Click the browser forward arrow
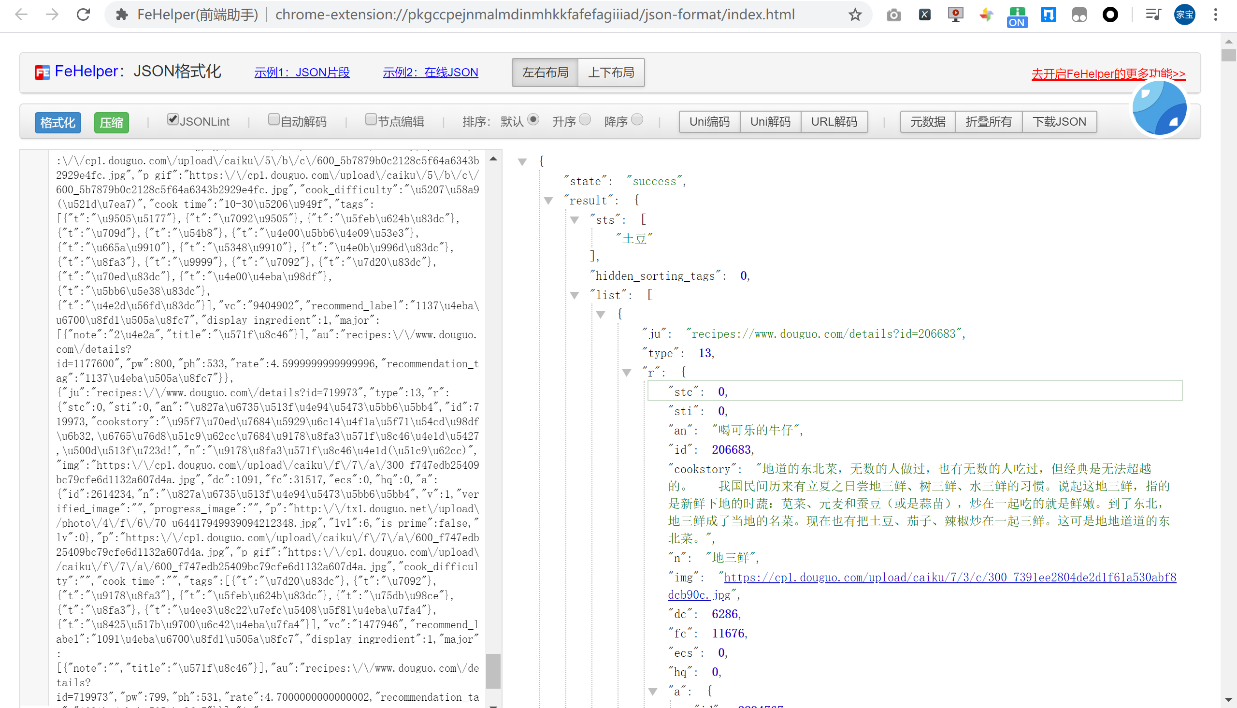1237x708 pixels. click(52, 14)
